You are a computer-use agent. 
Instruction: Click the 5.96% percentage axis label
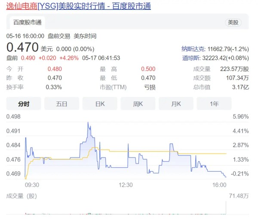point(240,117)
